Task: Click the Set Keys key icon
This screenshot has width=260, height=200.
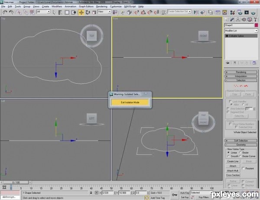Action: coord(175,195)
